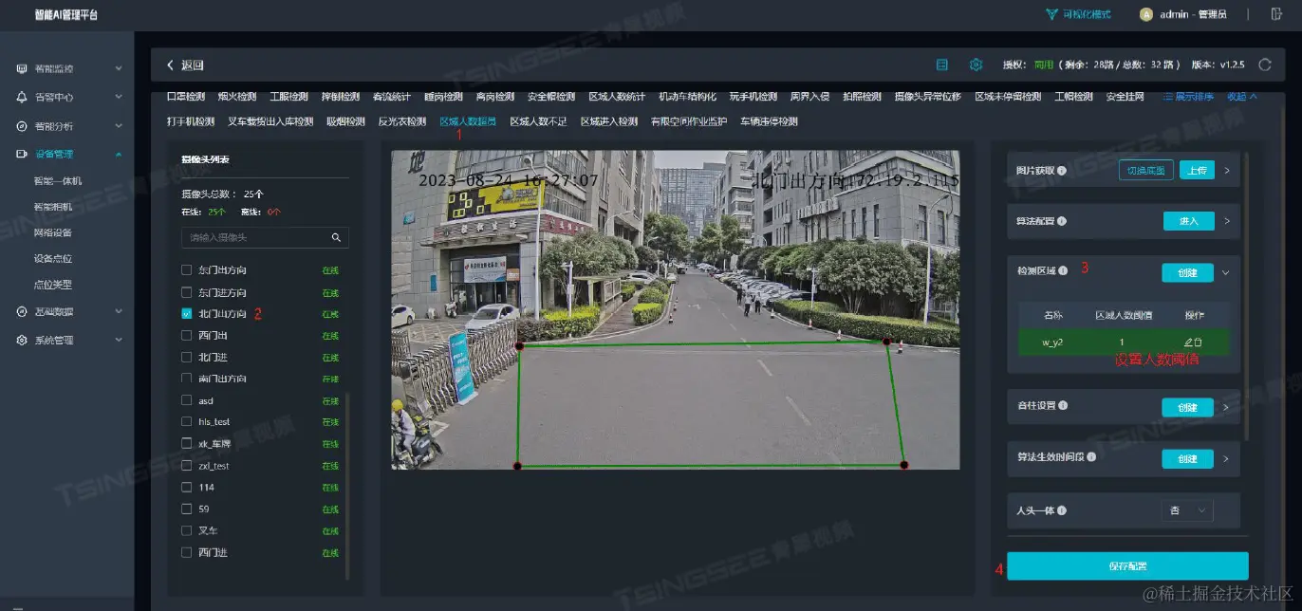Click the delete trash icon in the w_y2 row
The width and height of the screenshot is (1302, 611).
point(1198,342)
